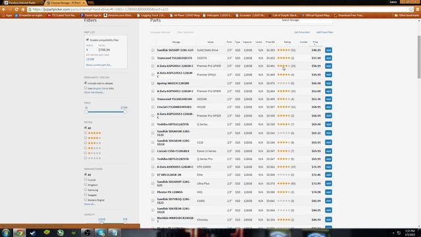Viewport: 421px width, 237px height.
Task: Filter by three-star rating checkbox
Action: 86,143
